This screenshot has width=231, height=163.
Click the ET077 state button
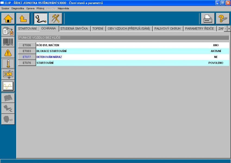click(27, 57)
